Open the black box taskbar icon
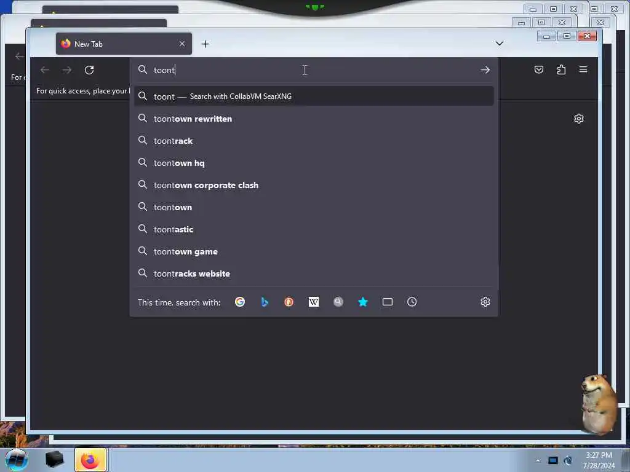 coord(55,460)
